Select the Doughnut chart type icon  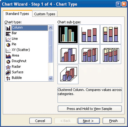tap(8, 61)
